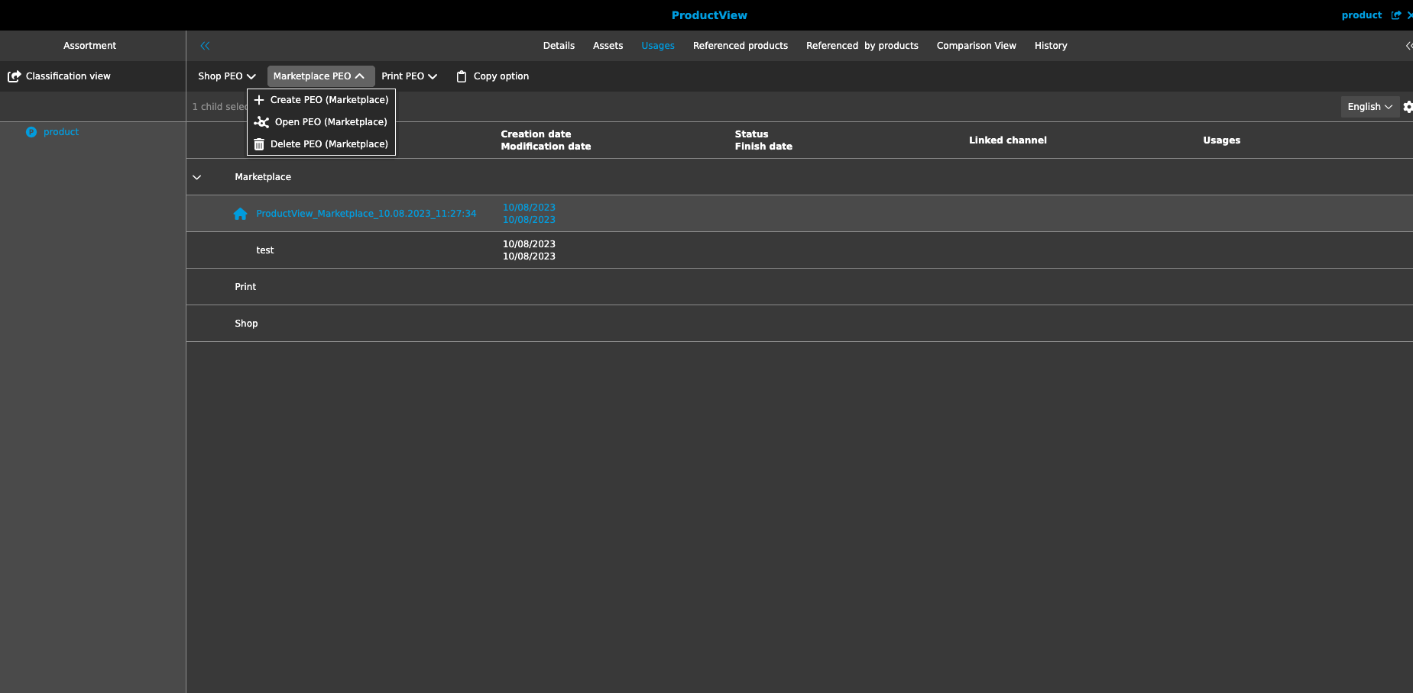1413x693 pixels.
Task: Click the trash icon for Delete PEO
Action: click(259, 144)
